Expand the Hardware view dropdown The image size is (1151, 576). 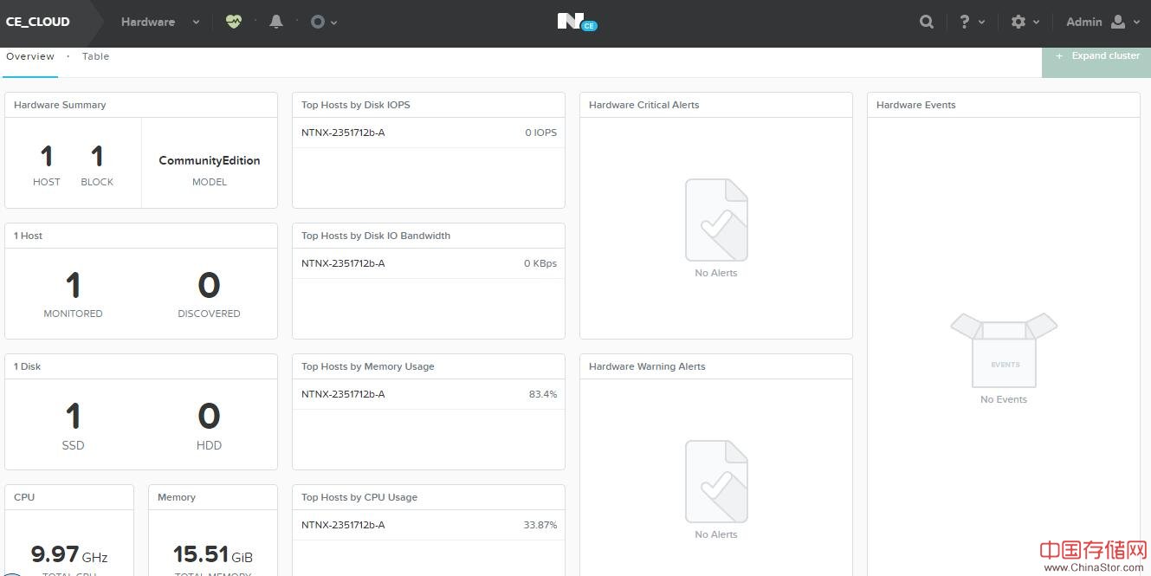(x=196, y=23)
